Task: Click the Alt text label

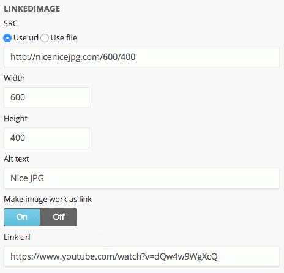Action: (17, 159)
